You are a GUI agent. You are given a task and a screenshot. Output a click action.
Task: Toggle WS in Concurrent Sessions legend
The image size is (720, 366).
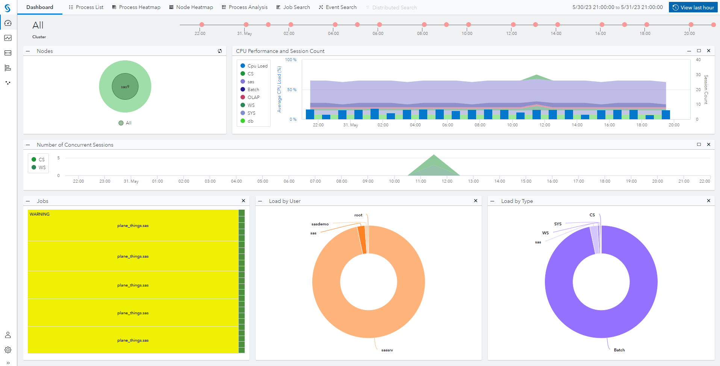click(x=39, y=167)
